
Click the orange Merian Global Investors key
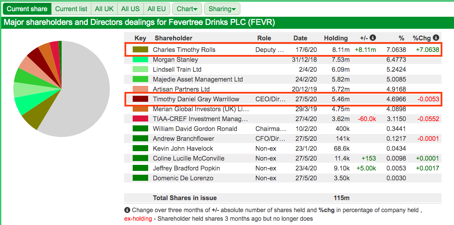point(140,109)
